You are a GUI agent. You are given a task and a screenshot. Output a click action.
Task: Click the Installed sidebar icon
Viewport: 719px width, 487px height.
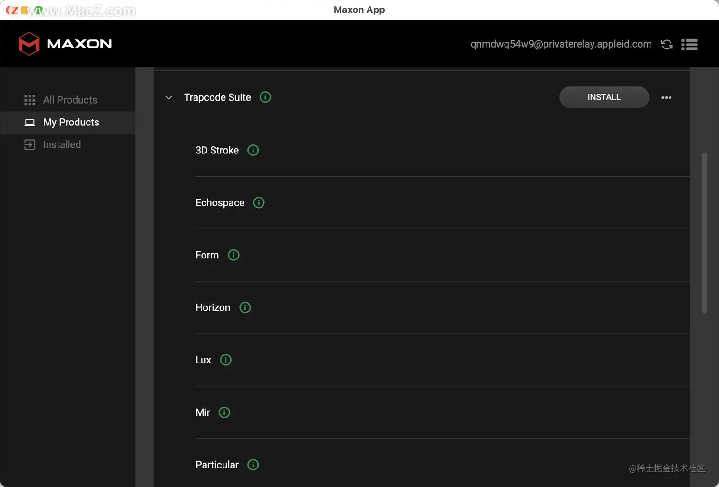(29, 144)
